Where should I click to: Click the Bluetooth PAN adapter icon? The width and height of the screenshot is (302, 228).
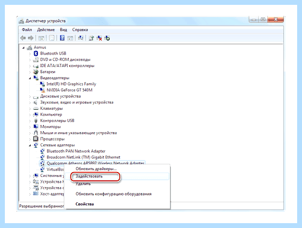[x=42, y=151]
